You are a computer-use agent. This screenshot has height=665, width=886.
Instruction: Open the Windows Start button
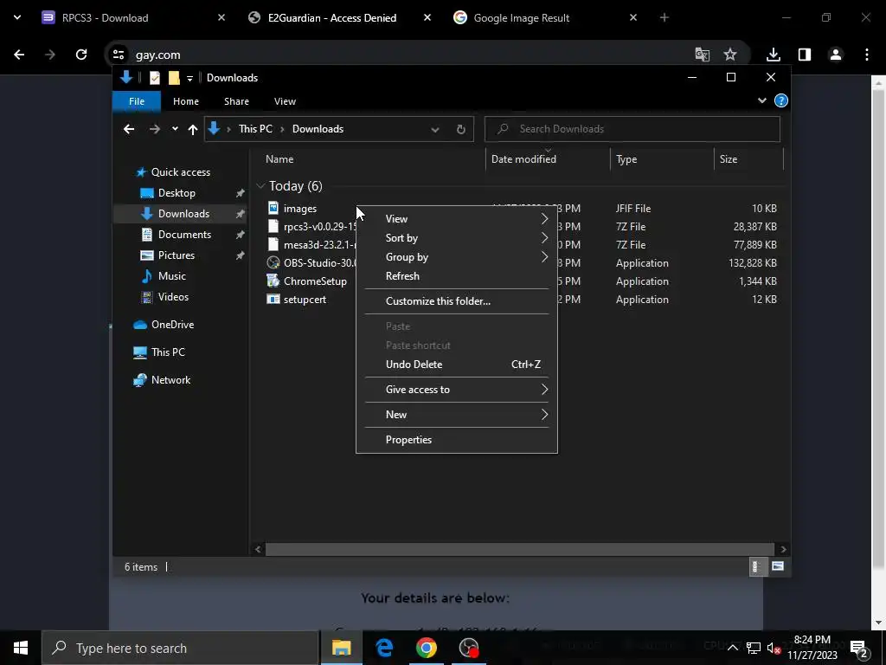click(21, 648)
